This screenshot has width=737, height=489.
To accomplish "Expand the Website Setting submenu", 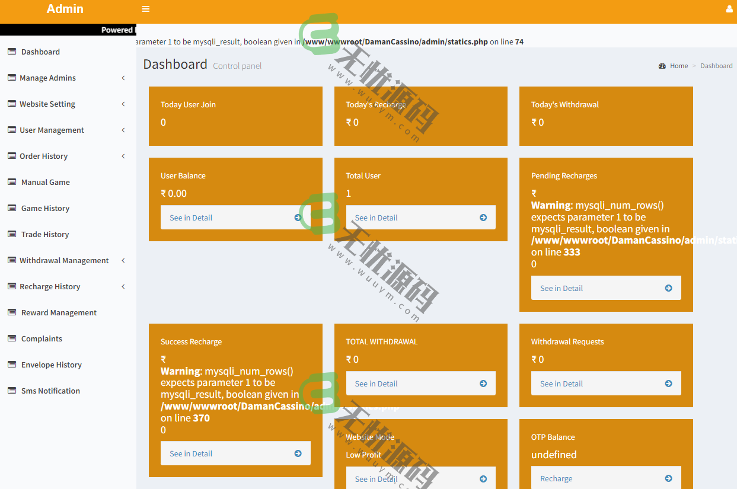I will click(123, 104).
